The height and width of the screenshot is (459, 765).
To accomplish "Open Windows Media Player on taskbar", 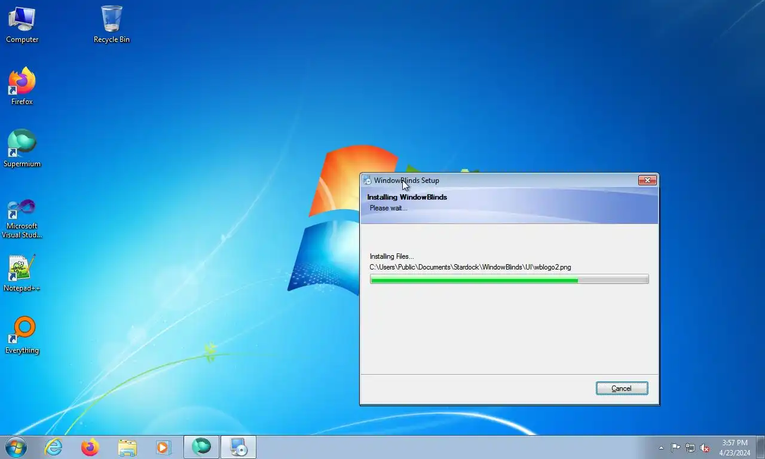I will click(164, 447).
